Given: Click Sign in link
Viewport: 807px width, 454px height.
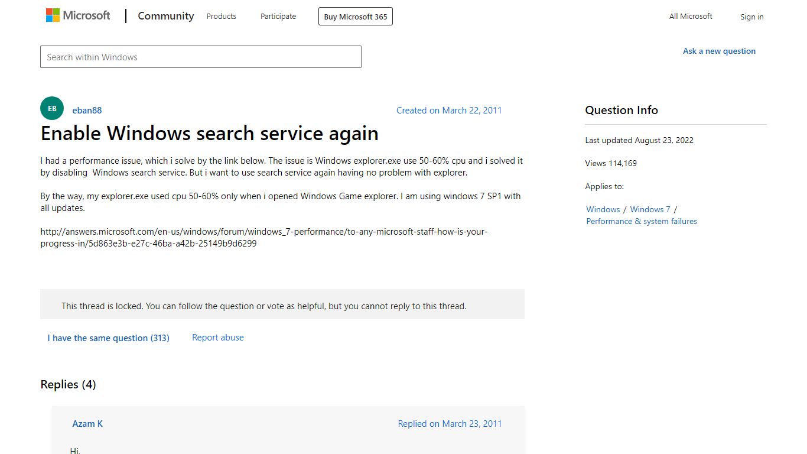Looking at the screenshot, I should pyautogui.click(x=752, y=17).
